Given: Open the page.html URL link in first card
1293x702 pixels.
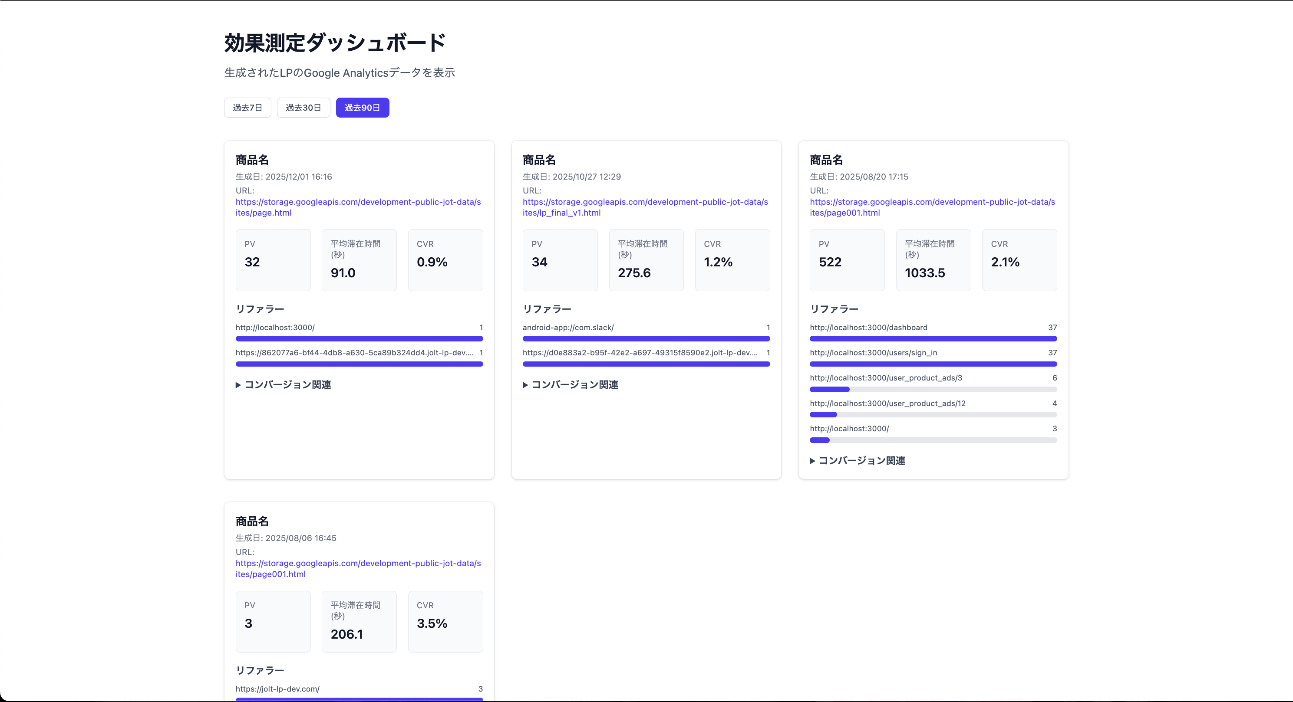Looking at the screenshot, I should click(358, 207).
